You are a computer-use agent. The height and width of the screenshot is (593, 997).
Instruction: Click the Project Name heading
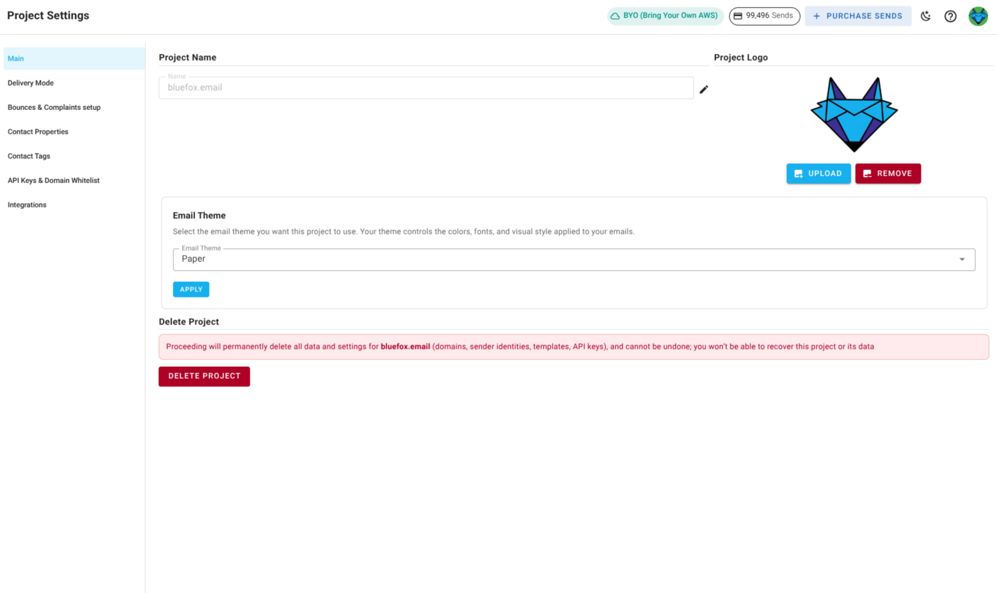[188, 57]
